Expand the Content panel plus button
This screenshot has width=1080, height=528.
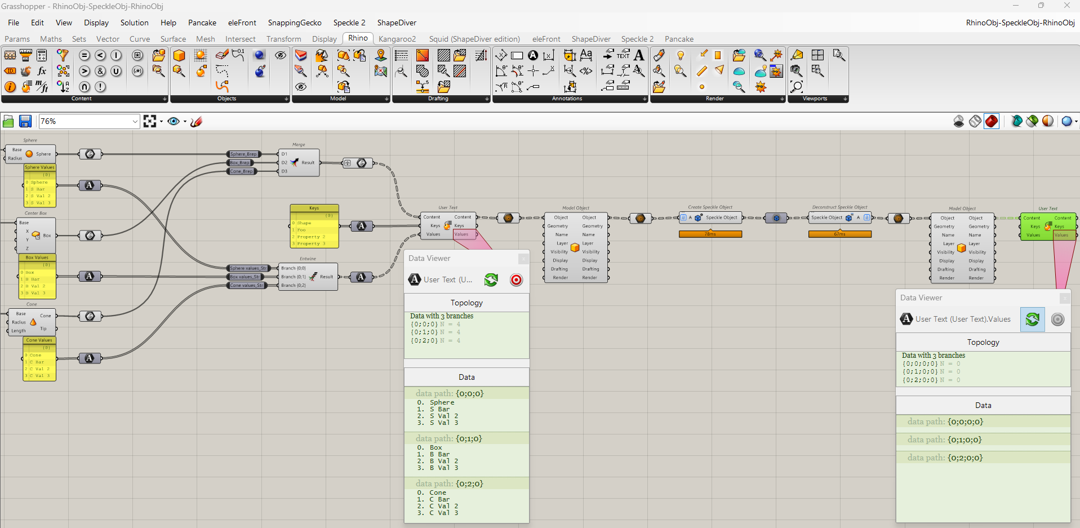tap(165, 99)
